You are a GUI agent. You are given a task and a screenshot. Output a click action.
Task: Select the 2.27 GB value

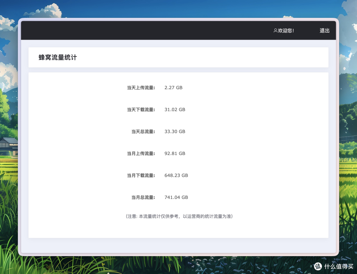(174, 88)
